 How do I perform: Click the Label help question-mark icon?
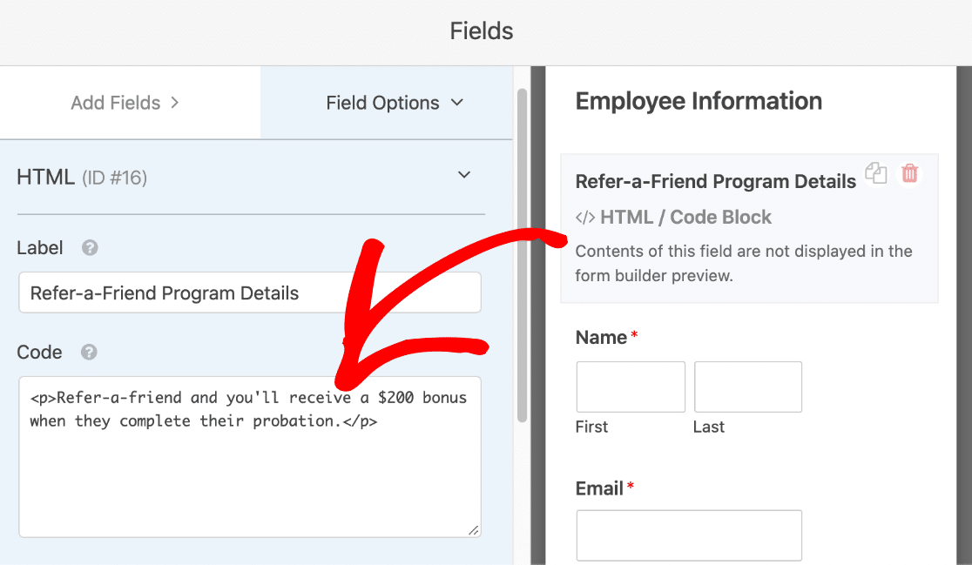[90, 248]
